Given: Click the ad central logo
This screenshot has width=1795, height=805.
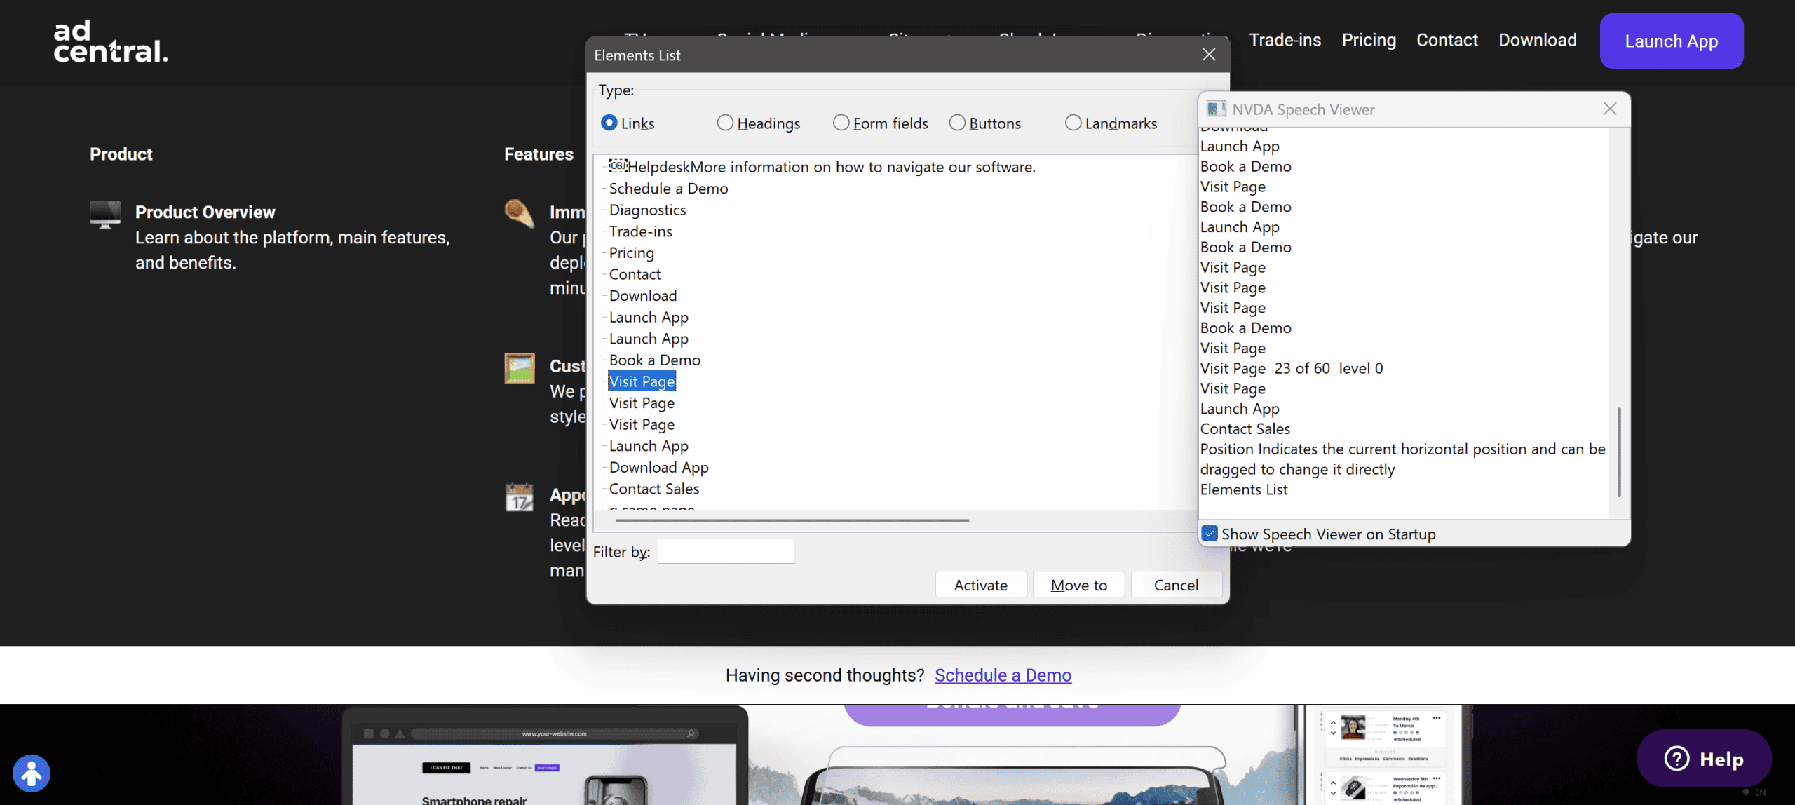Looking at the screenshot, I should click(x=111, y=42).
